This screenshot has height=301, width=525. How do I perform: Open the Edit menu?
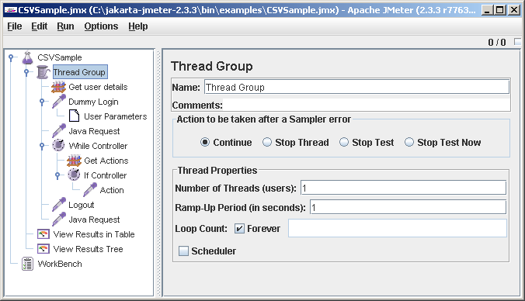click(39, 26)
